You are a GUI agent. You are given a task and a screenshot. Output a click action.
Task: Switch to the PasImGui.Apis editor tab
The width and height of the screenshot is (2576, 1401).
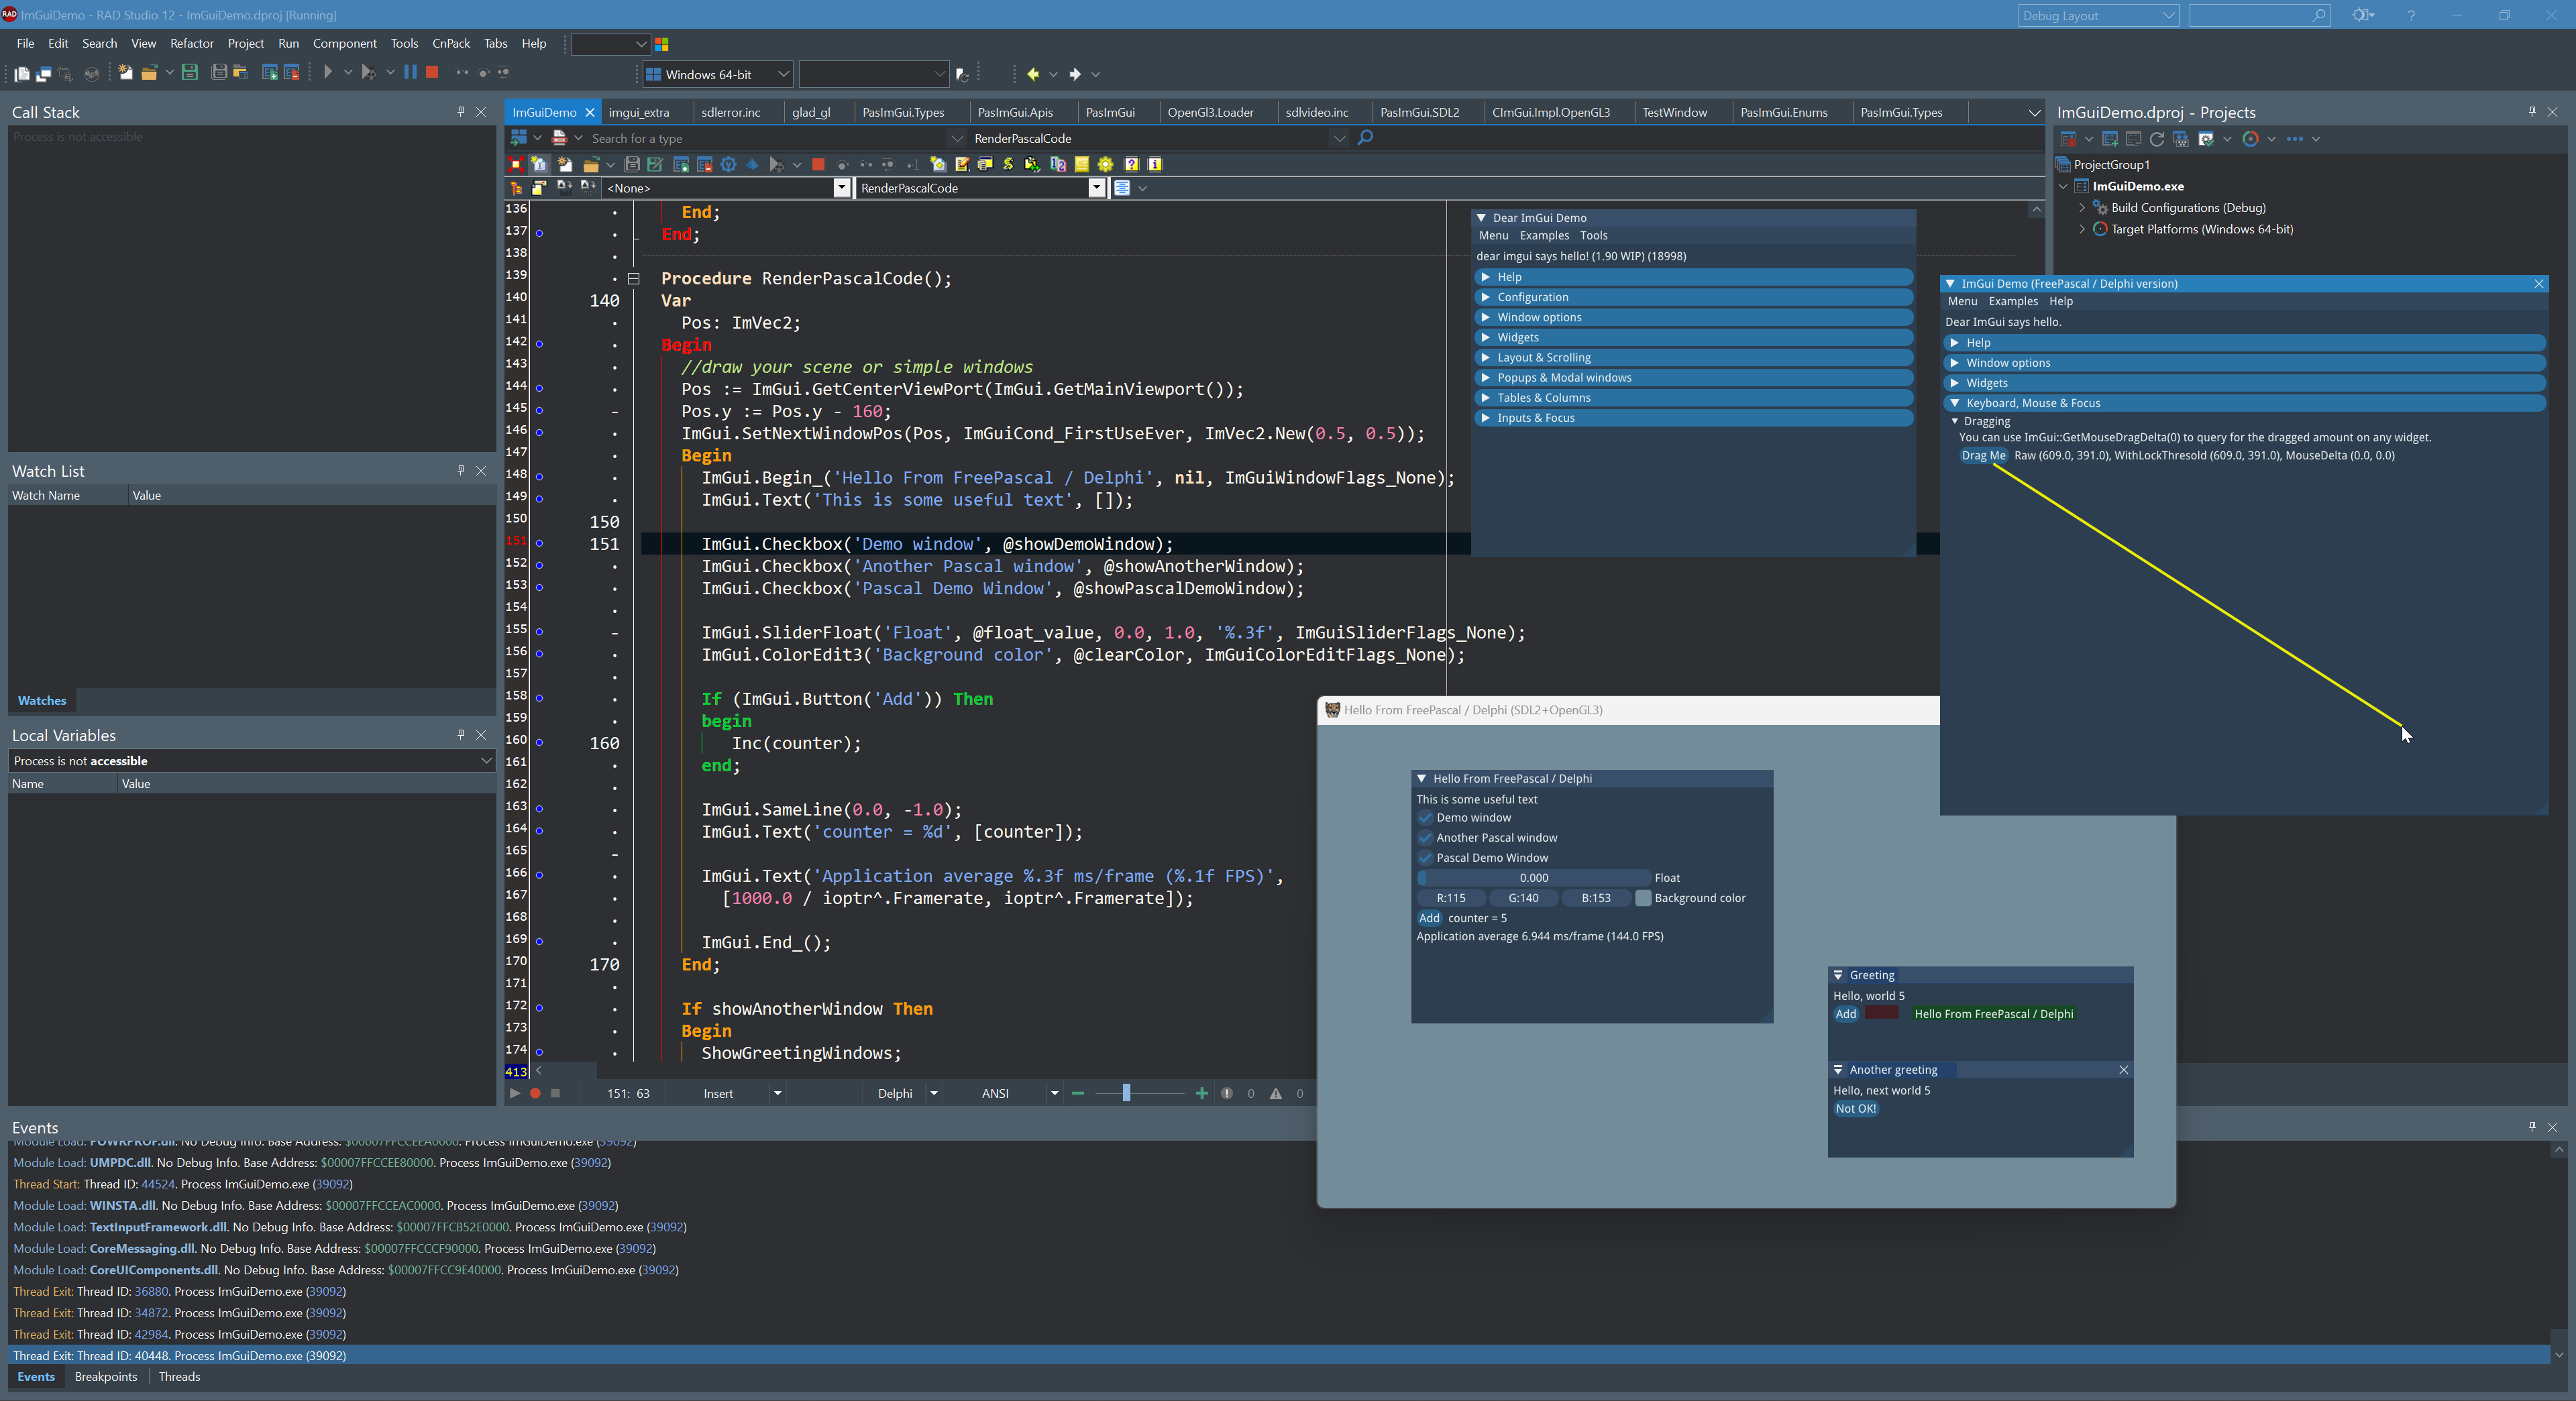point(1014,112)
